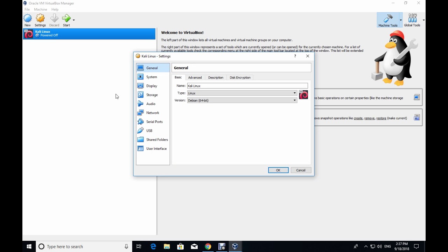Switch to the Basic tab

pos(178,77)
